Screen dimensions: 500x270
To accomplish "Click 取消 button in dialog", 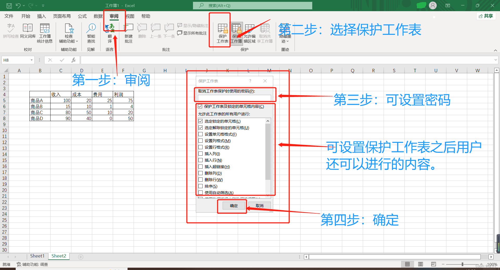I will [259, 206].
